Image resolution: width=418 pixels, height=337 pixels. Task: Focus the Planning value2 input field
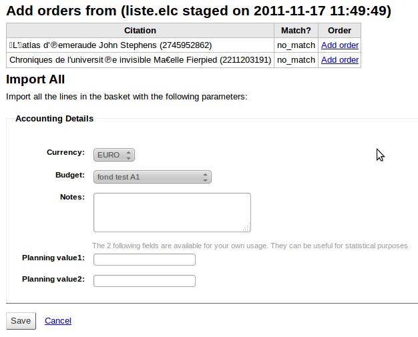click(x=144, y=280)
